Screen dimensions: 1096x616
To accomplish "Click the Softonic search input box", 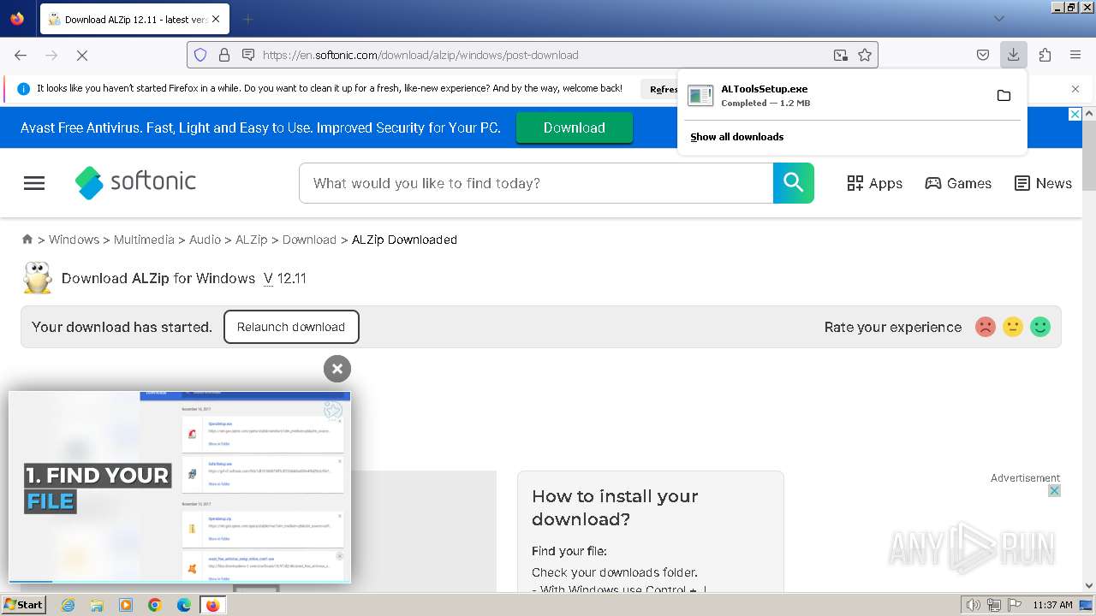I will tap(536, 183).
